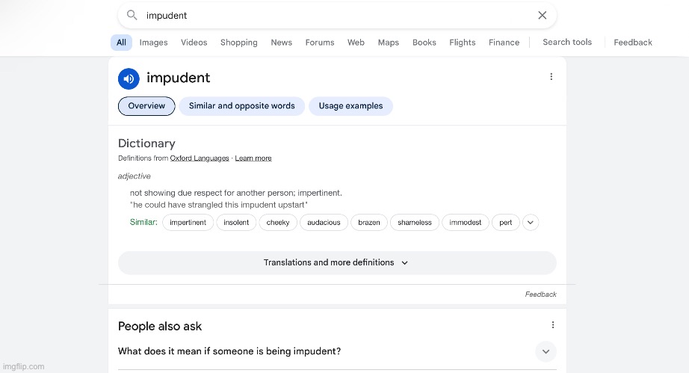Screen dimensions: 689x373
Task: Clear the search box with X
Action: click(543, 15)
